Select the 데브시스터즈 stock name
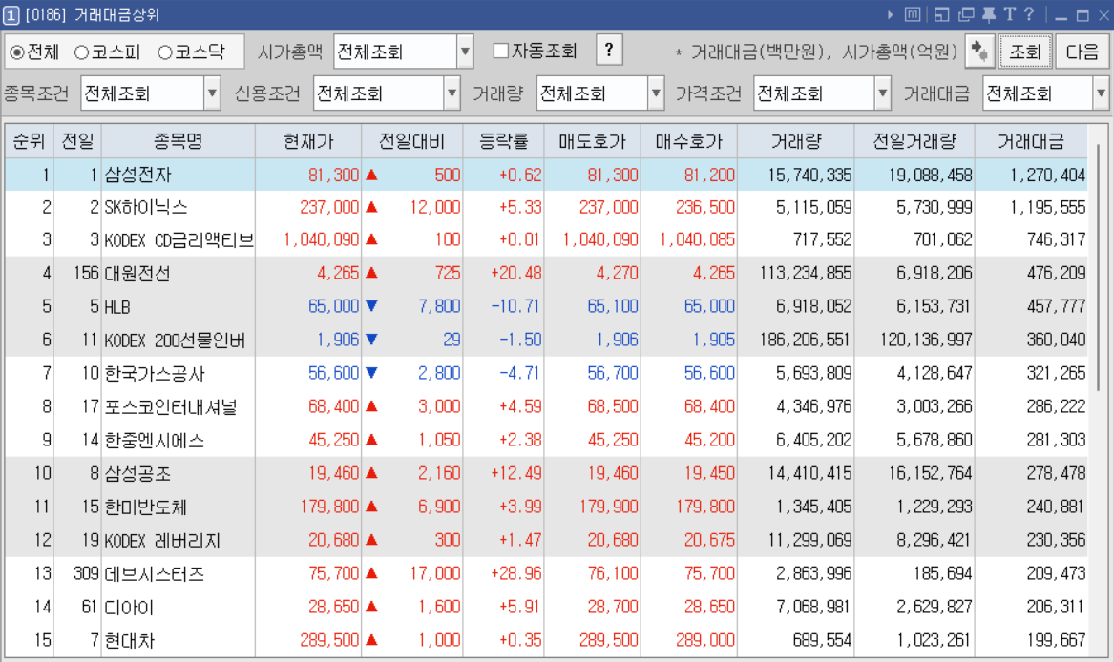Viewport: 1114px width, 662px height. (x=155, y=574)
